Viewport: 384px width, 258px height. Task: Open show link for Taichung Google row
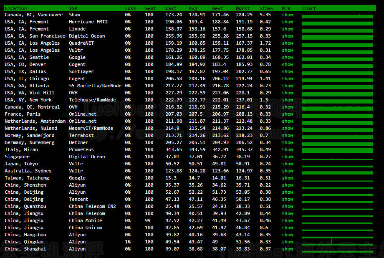click(x=287, y=178)
